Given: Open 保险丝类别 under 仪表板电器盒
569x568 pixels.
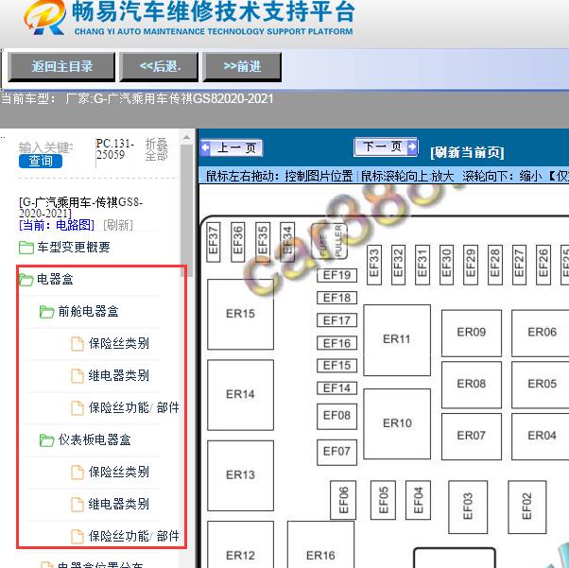Looking at the screenshot, I should coord(119,472).
